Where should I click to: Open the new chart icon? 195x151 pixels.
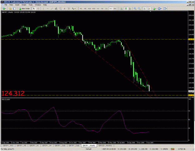(x=3, y=9)
